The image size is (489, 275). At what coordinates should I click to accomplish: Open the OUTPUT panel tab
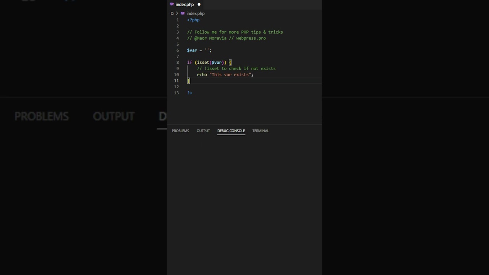click(203, 131)
